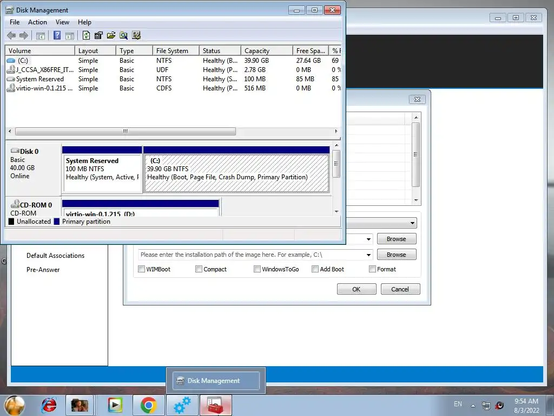Viewport: 554px width, 416px height.
Task: Select Pre-Answer in sidebar
Action: (43, 270)
